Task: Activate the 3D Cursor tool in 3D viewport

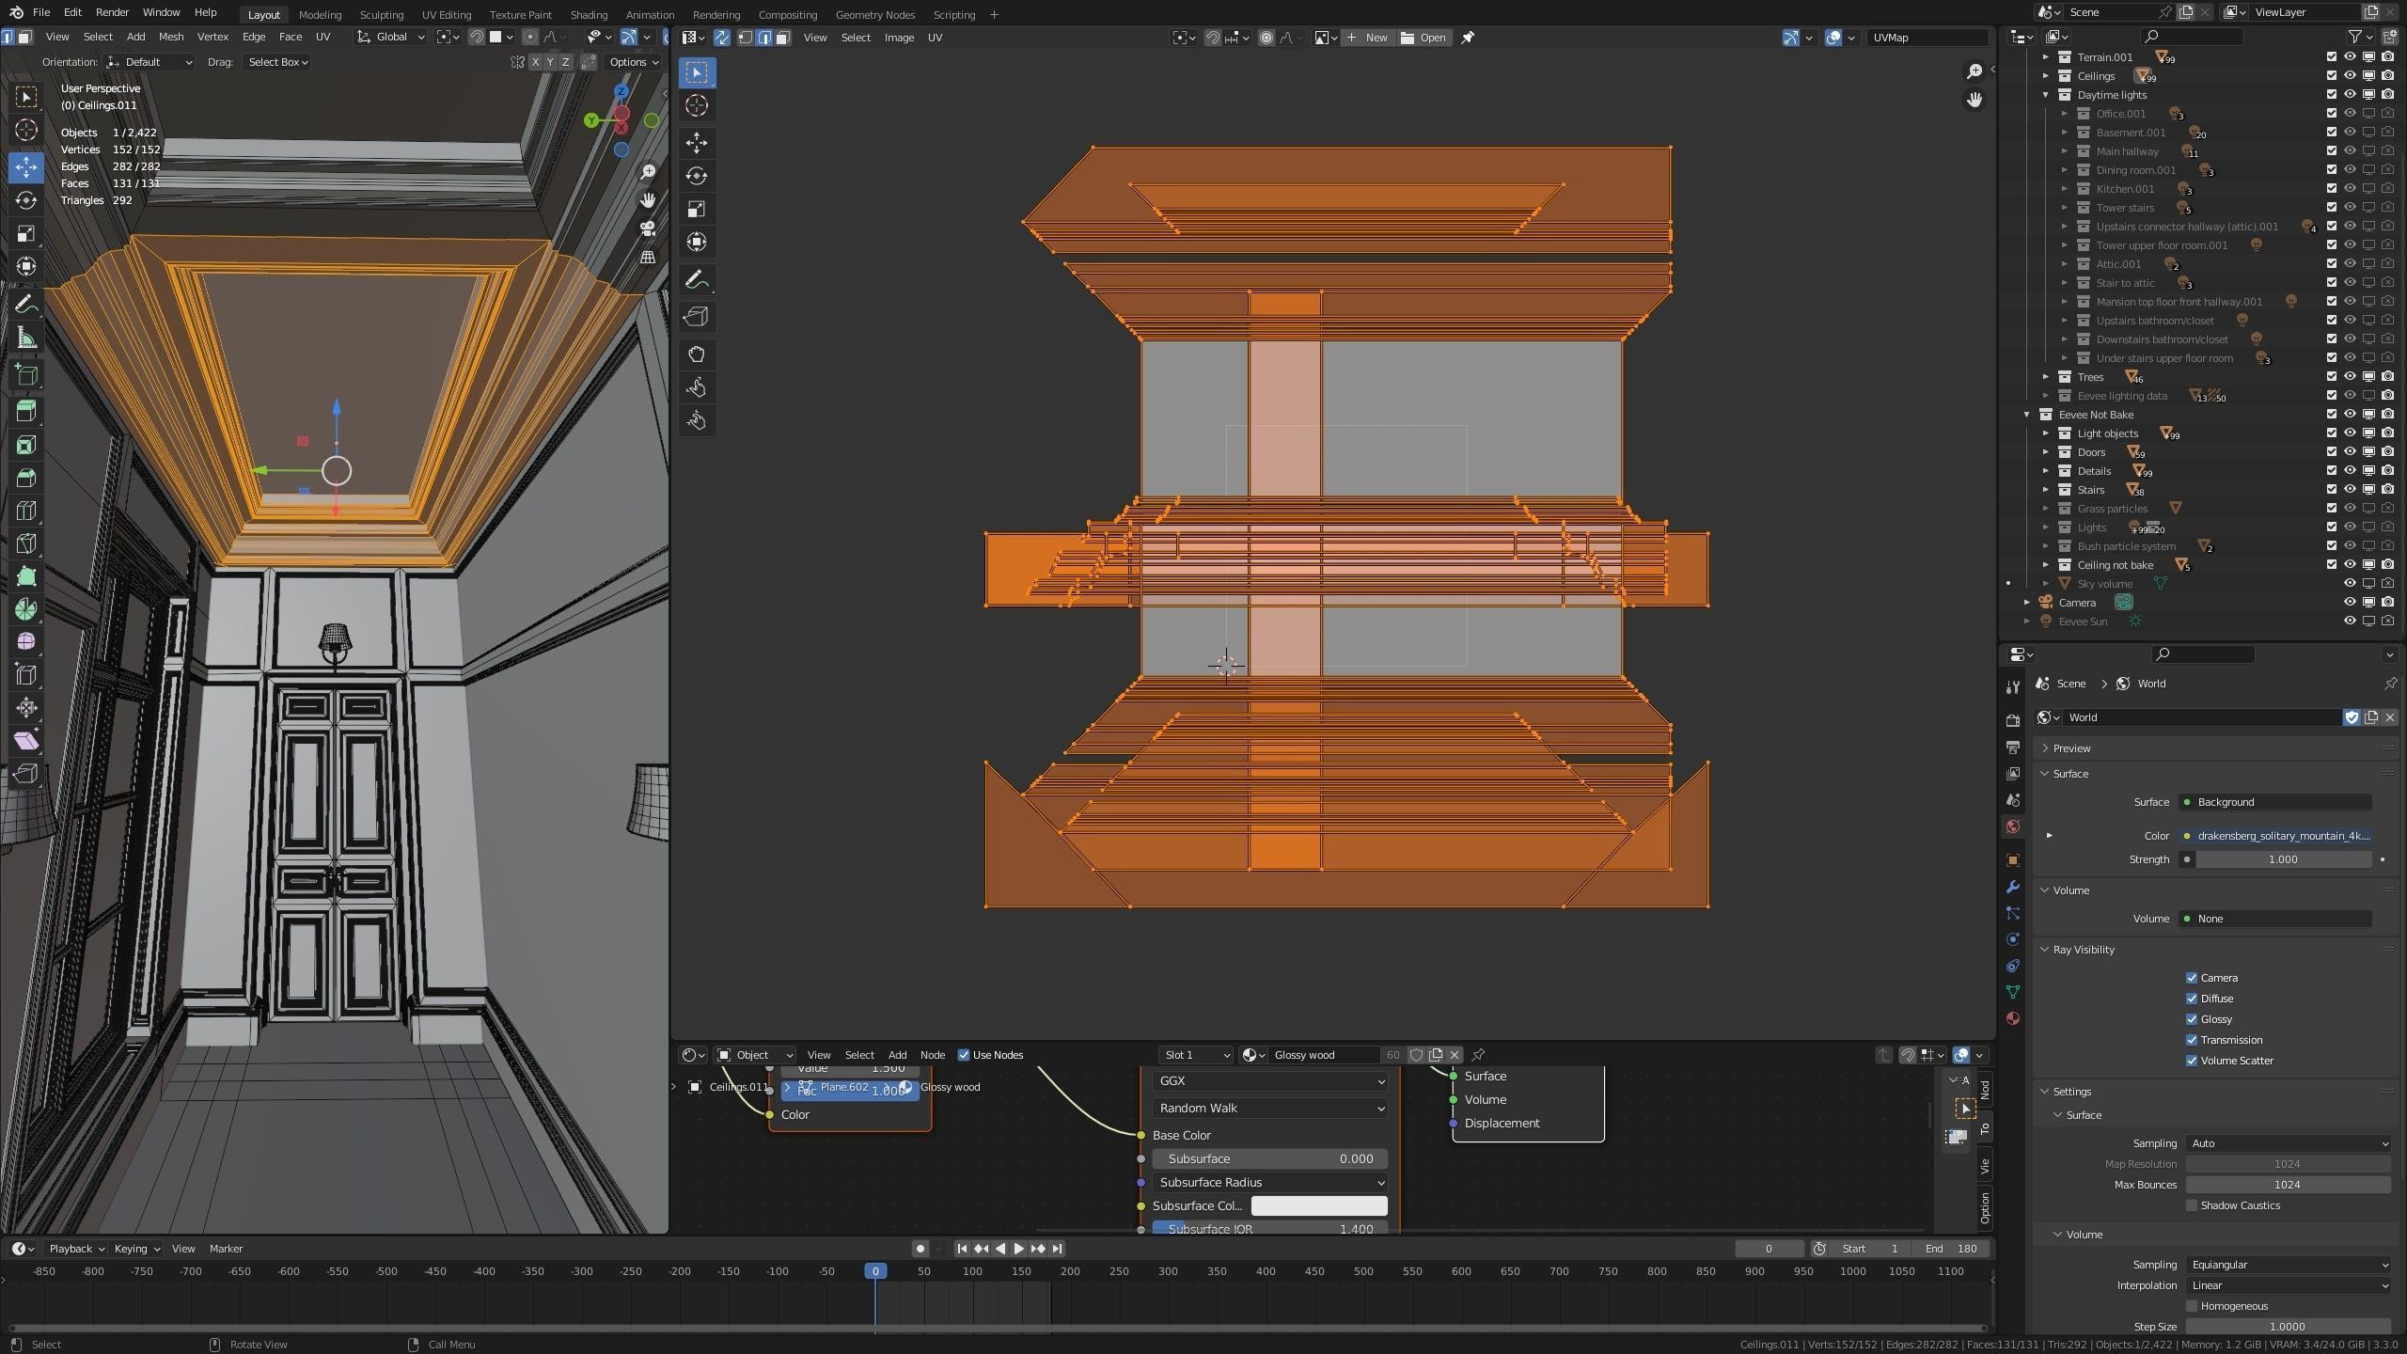Action: coord(26,130)
